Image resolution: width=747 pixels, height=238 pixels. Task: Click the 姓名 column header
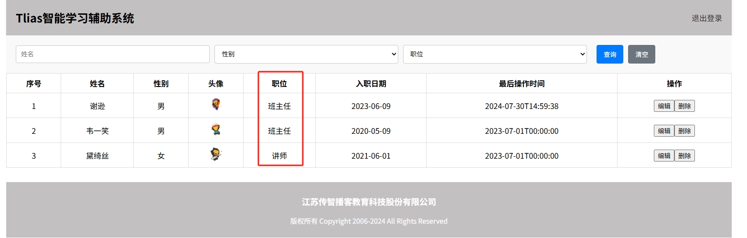pos(97,84)
